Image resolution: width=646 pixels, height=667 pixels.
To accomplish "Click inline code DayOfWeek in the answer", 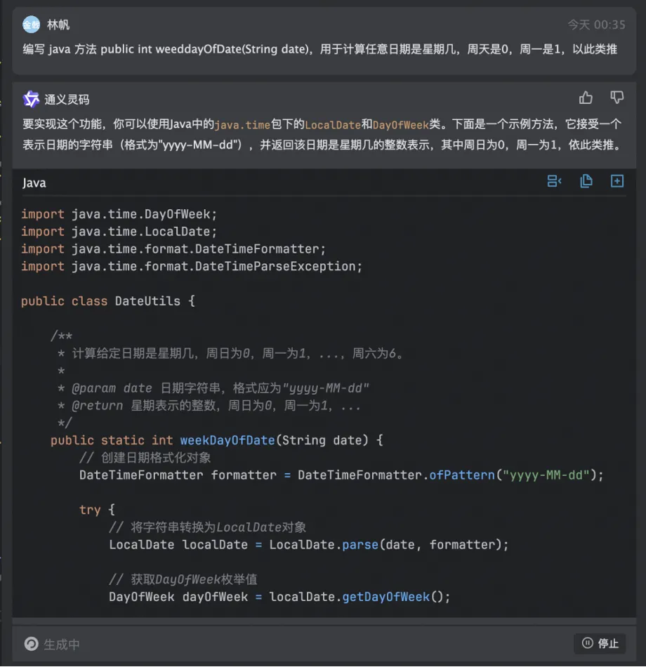I will tap(401, 125).
